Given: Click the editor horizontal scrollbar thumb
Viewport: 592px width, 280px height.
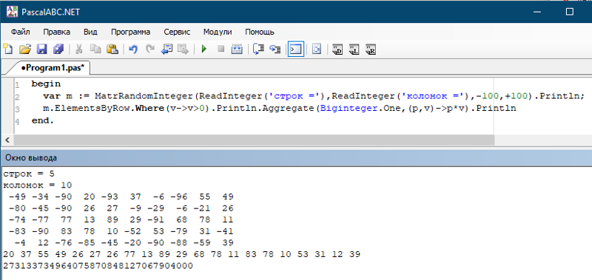Looking at the screenshot, I should (x=254, y=140).
